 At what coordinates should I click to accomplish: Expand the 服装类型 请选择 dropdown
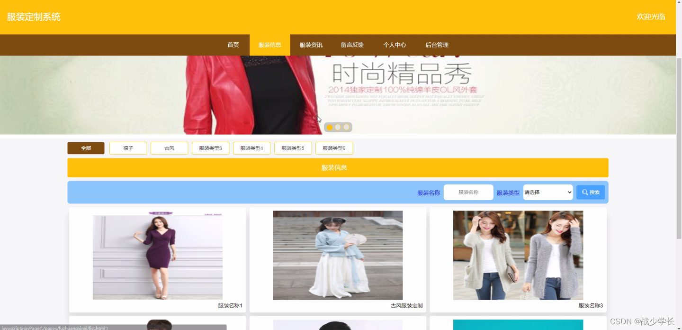click(x=548, y=192)
